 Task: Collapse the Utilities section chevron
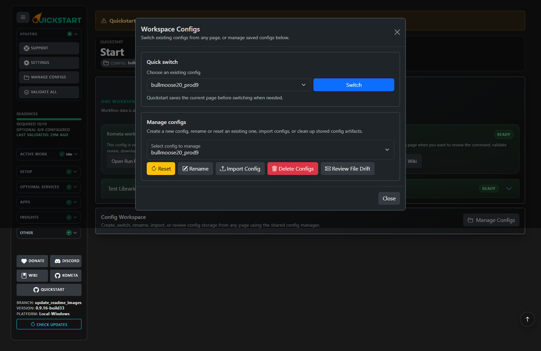(76, 34)
